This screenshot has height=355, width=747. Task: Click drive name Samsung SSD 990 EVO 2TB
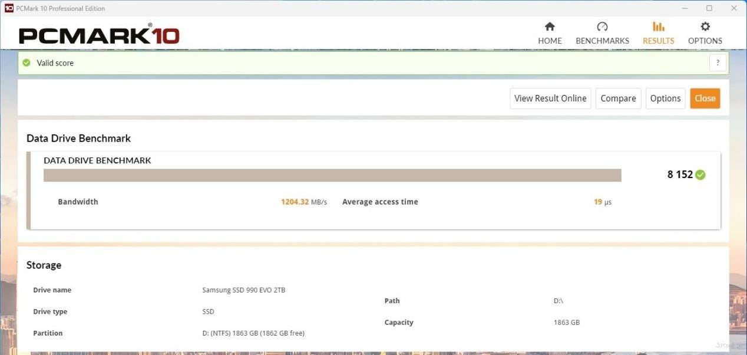(x=243, y=290)
